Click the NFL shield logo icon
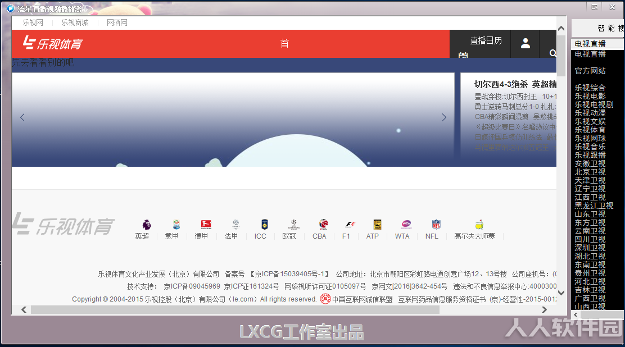 coord(436,224)
